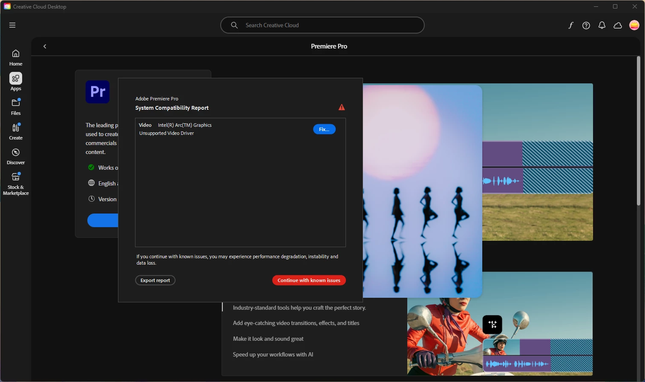
Task: Focus the Search Creative Cloud field
Action: coord(322,25)
